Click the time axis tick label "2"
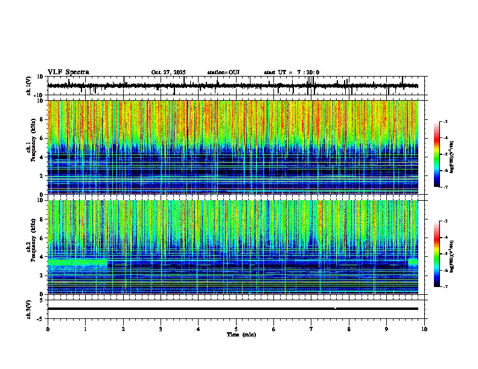 click(123, 329)
